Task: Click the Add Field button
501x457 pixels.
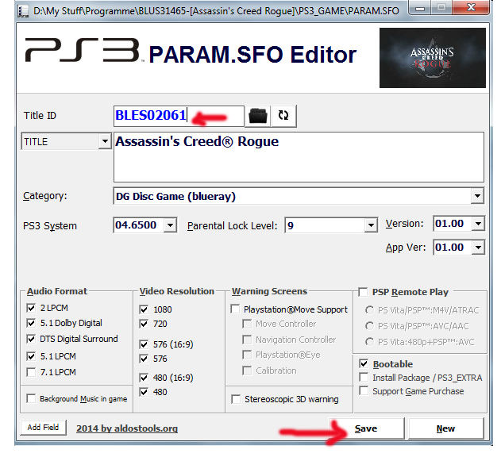Action: [43, 428]
